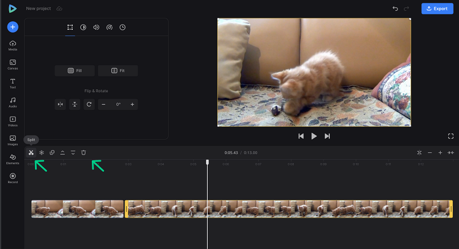Viewport: 459px width, 249px height.
Task: Click the right trim handle of selected clip
Action: coord(451,209)
